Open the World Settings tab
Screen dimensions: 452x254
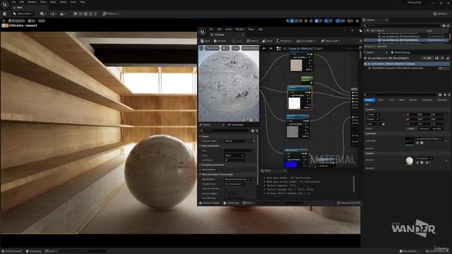pyautogui.click(x=400, y=52)
